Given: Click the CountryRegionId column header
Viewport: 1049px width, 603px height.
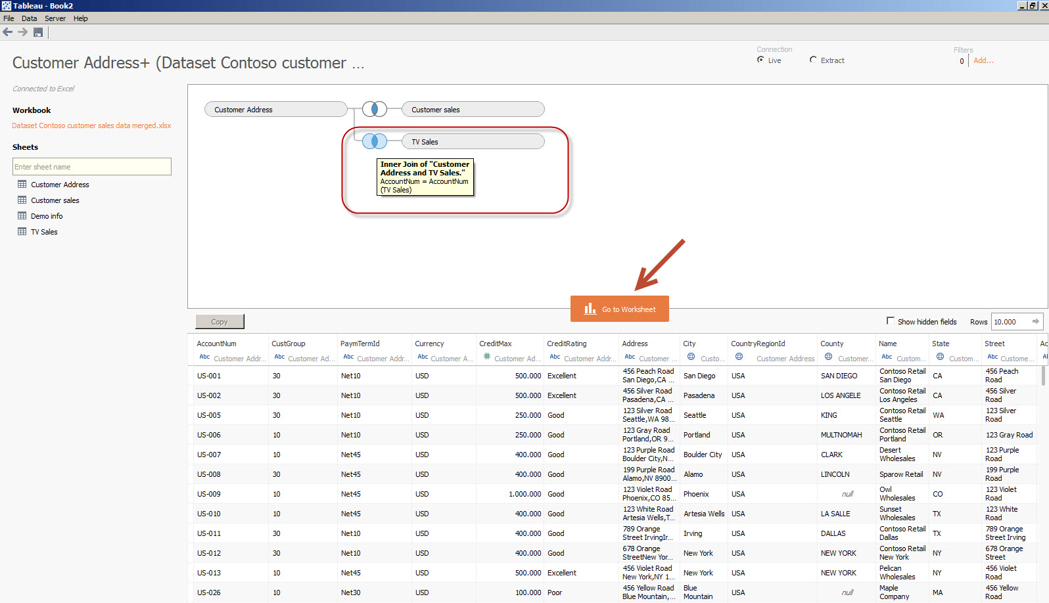Looking at the screenshot, I should 758,344.
